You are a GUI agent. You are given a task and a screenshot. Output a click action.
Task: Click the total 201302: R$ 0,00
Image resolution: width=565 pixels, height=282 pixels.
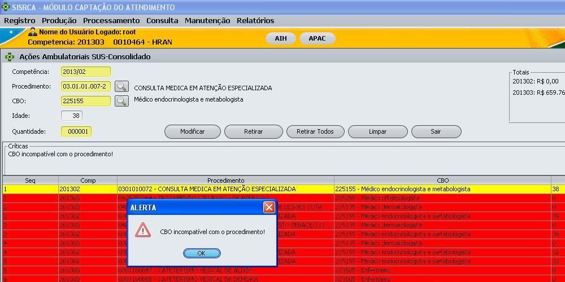(536, 82)
